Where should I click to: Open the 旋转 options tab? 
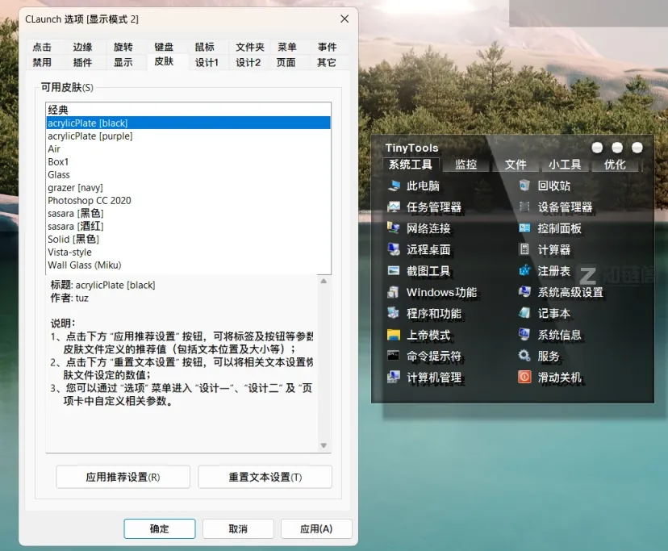123,47
